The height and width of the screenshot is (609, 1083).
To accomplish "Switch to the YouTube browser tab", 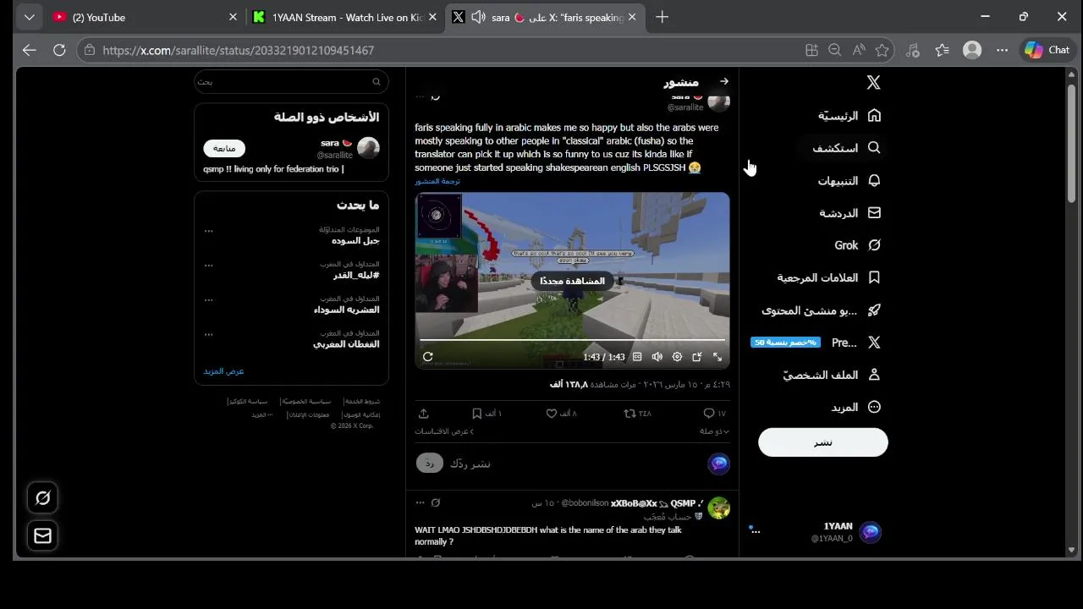I will click(x=144, y=17).
